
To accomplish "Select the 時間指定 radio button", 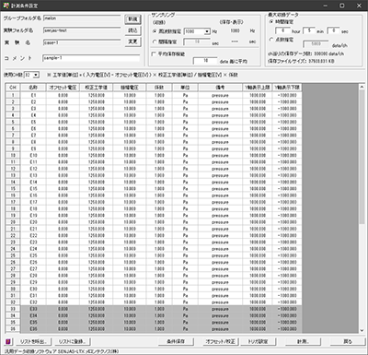I will (x=271, y=22).
